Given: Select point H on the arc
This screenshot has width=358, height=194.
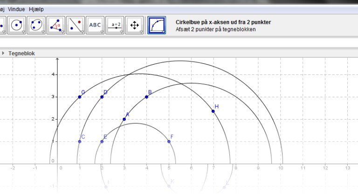Looking at the screenshot, I should pyautogui.click(x=213, y=111).
